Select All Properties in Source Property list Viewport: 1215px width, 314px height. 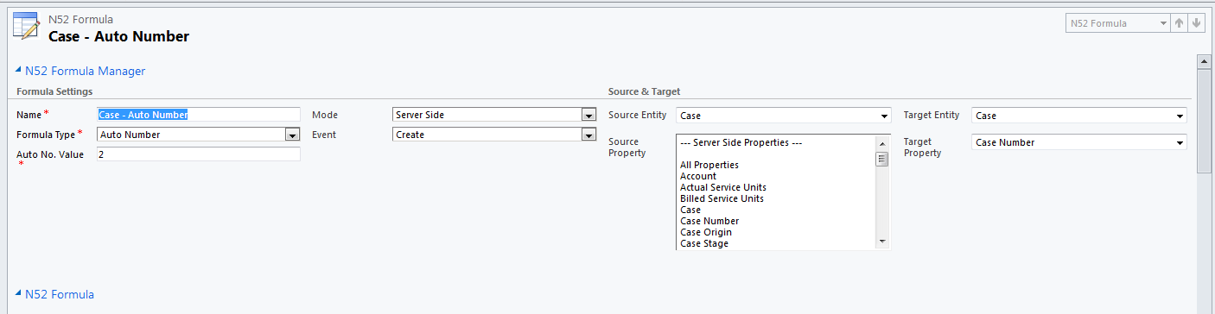tap(709, 165)
